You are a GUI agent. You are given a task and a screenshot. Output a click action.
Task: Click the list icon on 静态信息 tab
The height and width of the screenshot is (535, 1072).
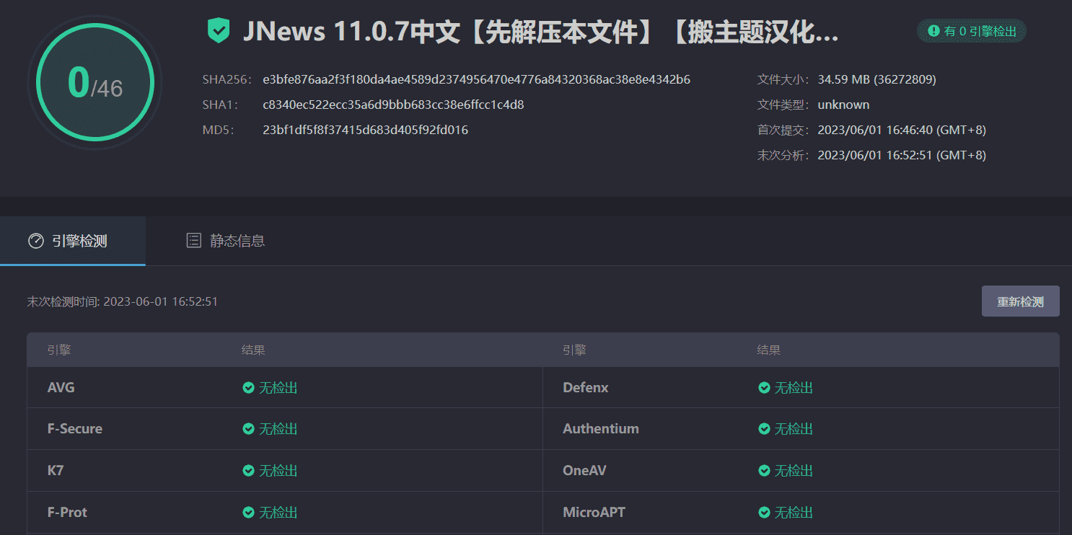point(193,241)
